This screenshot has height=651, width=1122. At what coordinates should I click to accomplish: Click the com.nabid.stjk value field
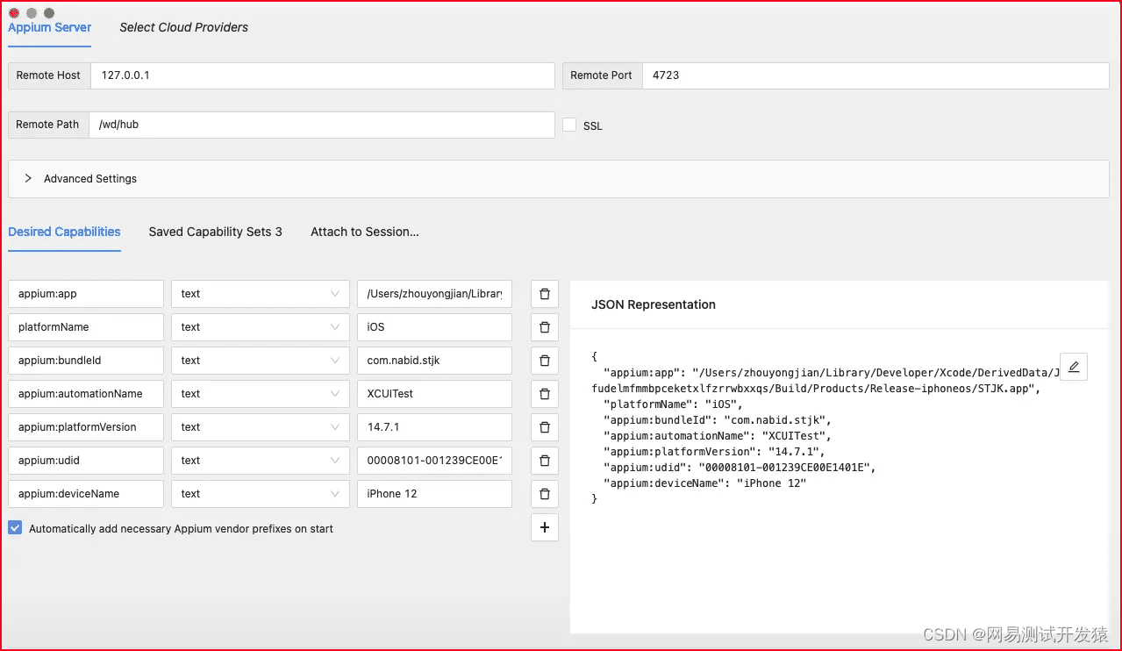click(434, 361)
